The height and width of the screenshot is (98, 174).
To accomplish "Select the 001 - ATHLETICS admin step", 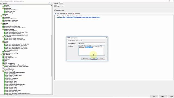I will coord(14,75).
